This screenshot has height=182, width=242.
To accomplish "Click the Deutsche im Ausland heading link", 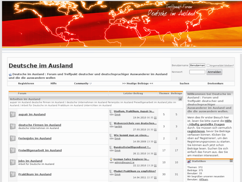I will [x=41, y=66].
